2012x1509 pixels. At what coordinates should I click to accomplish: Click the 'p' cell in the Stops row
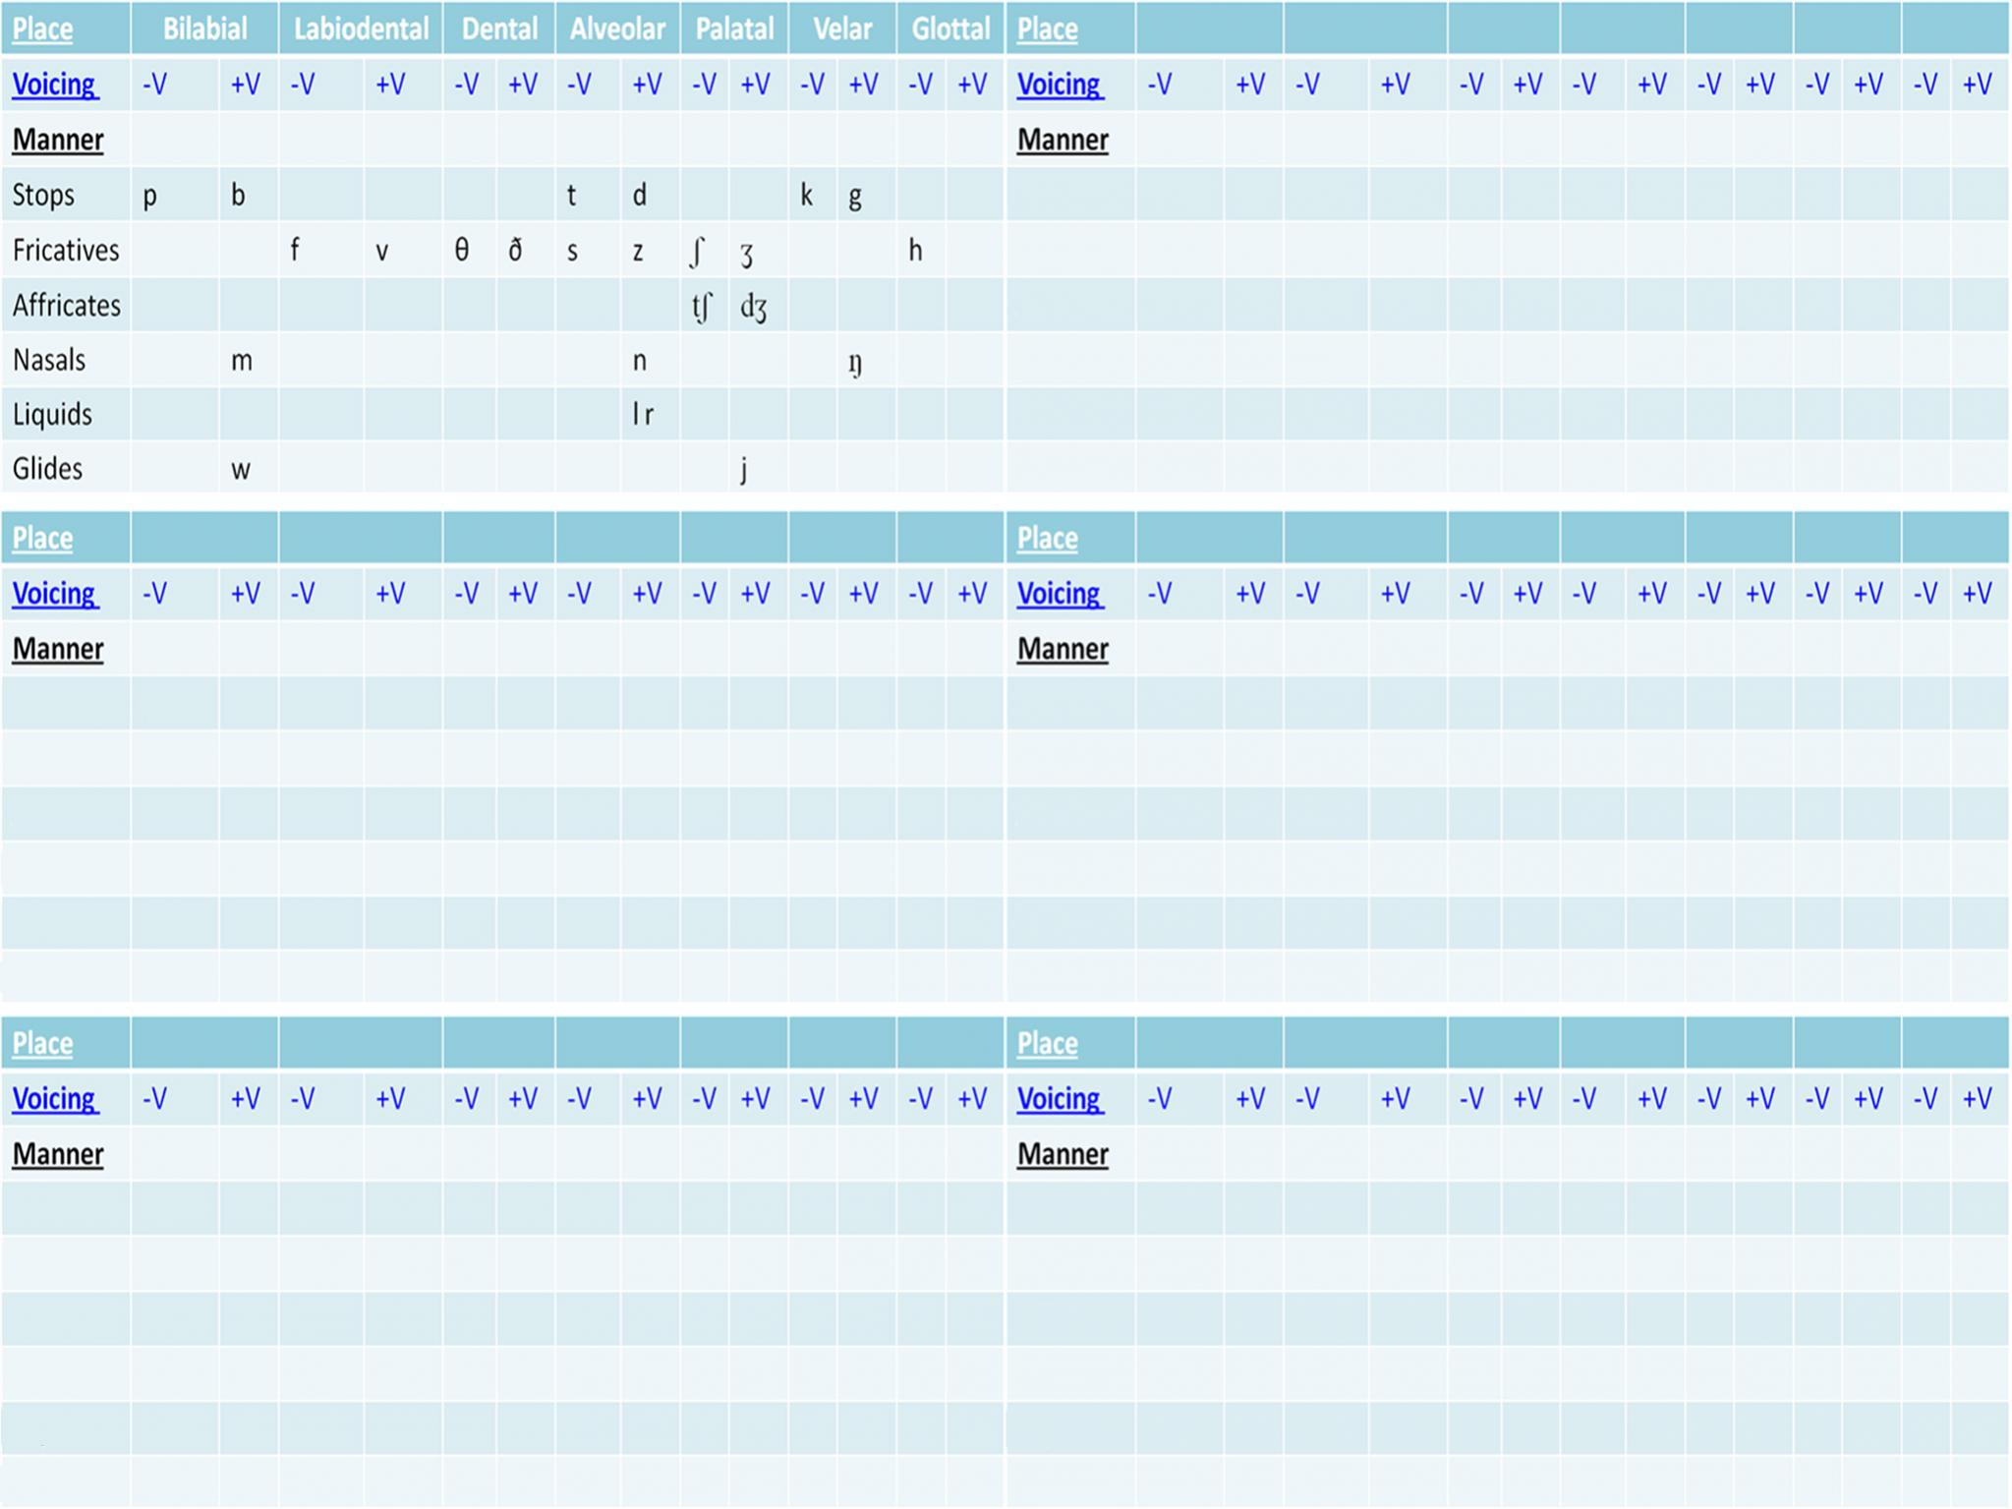point(174,195)
